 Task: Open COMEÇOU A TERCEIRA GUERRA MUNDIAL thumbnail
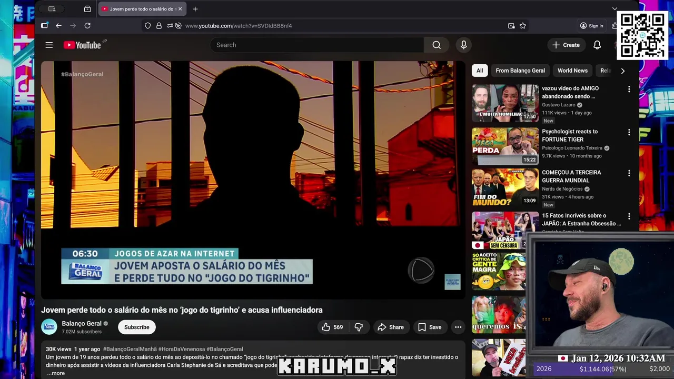coord(506,187)
